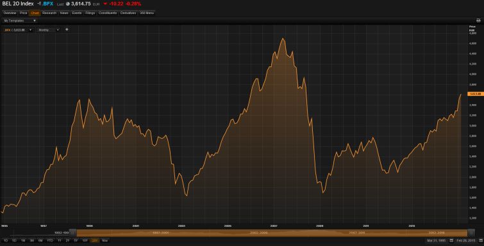The image size is (484, 246).
Task: Go to the News tab
Action: [64, 13]
